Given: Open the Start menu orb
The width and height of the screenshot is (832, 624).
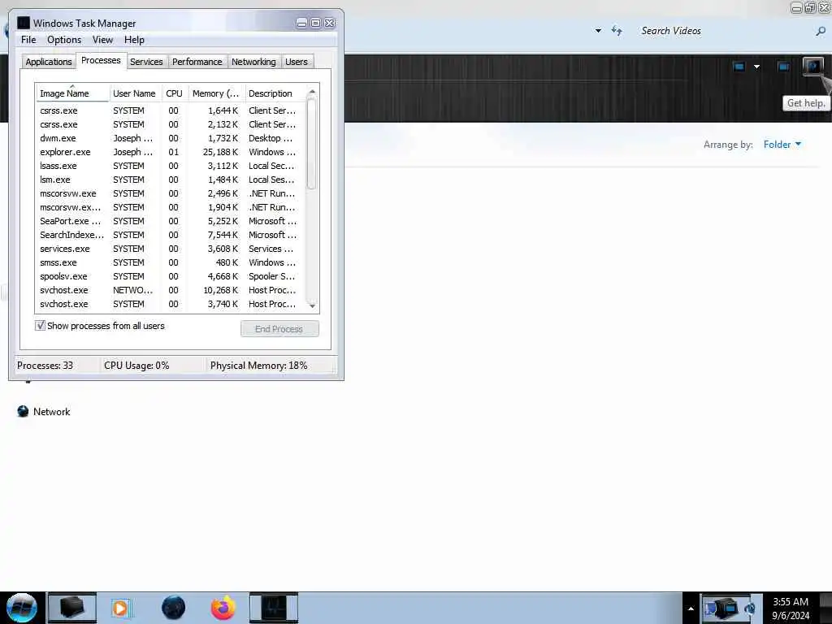Looking at the screenshot, I should [21, 608].
